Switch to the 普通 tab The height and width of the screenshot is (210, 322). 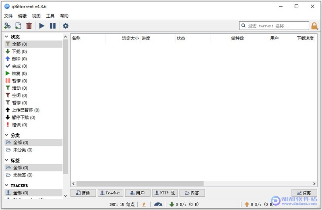click(83, 193)
